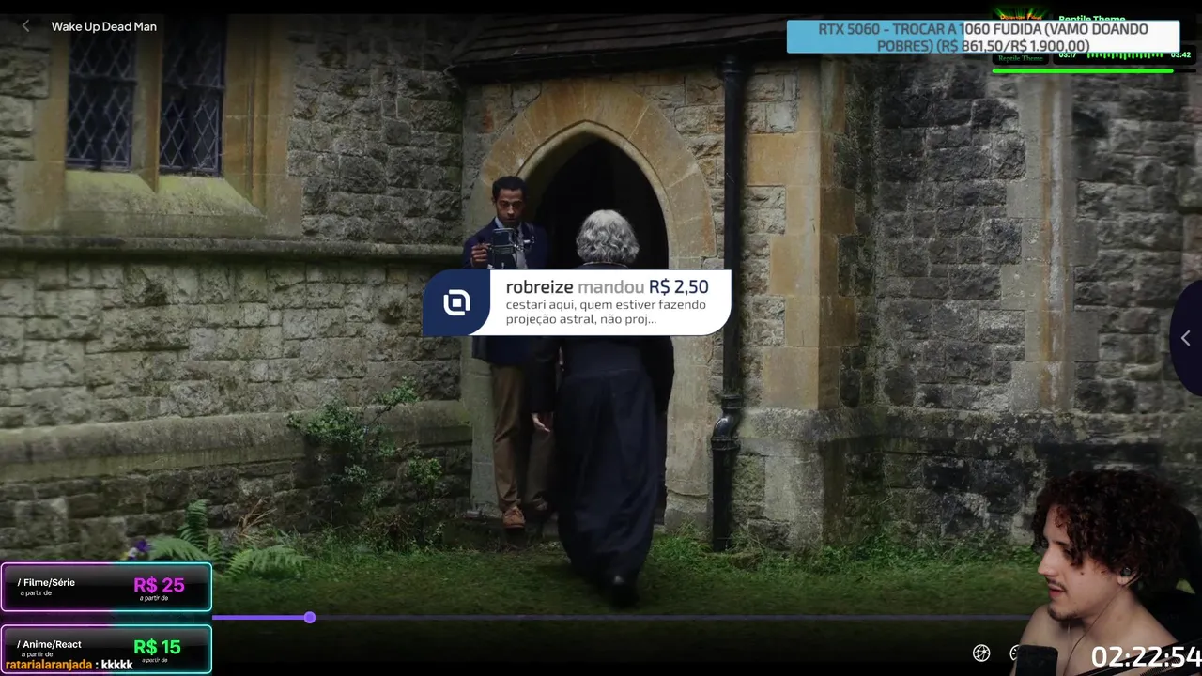
Task: Click the Filme/Série R$ 25 price card
Action: pos(106,587)
